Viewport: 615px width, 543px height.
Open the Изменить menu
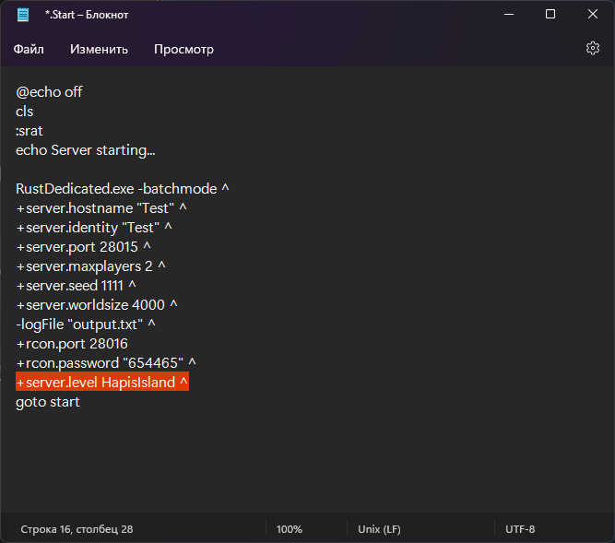coord(99,49)
